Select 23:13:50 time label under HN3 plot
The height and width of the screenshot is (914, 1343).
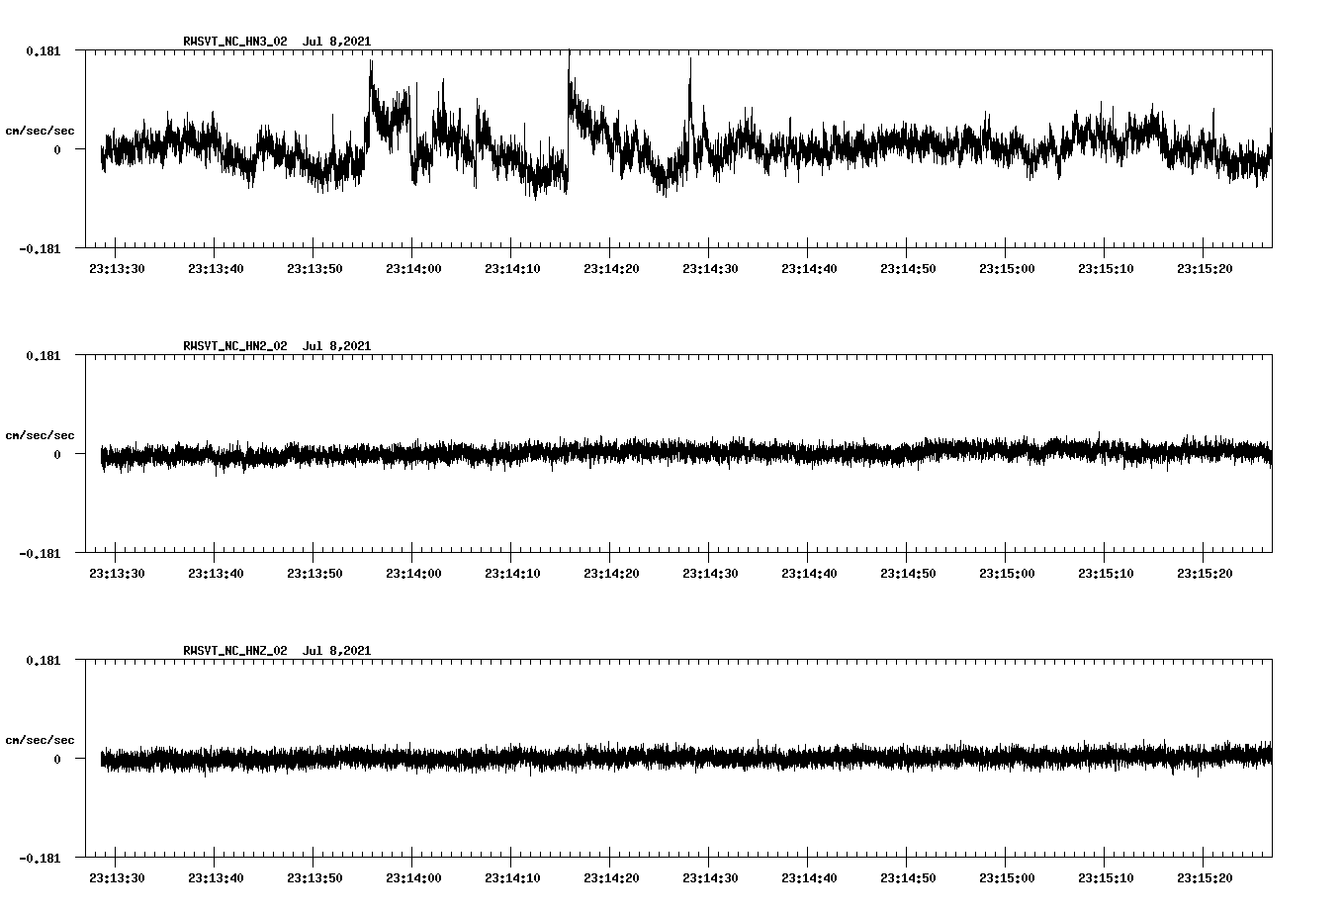pos(314,269)
